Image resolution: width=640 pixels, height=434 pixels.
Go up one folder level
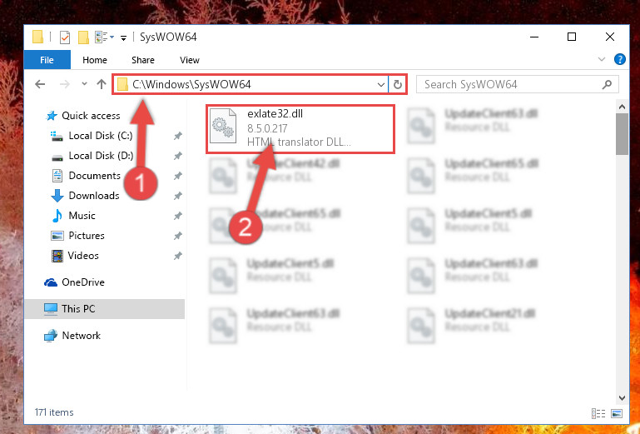click(102, 84)
